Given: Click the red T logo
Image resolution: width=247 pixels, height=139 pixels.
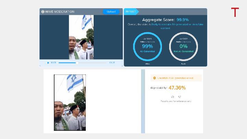Looking at the screenshot, I should point(235,13).
